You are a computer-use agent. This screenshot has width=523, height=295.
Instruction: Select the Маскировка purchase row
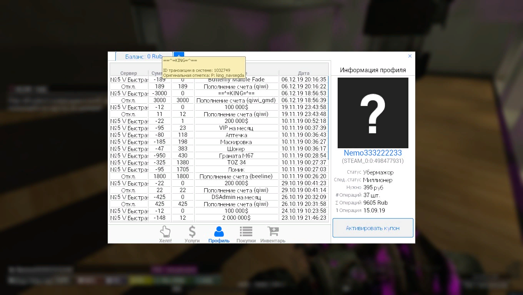pos(236,142)
